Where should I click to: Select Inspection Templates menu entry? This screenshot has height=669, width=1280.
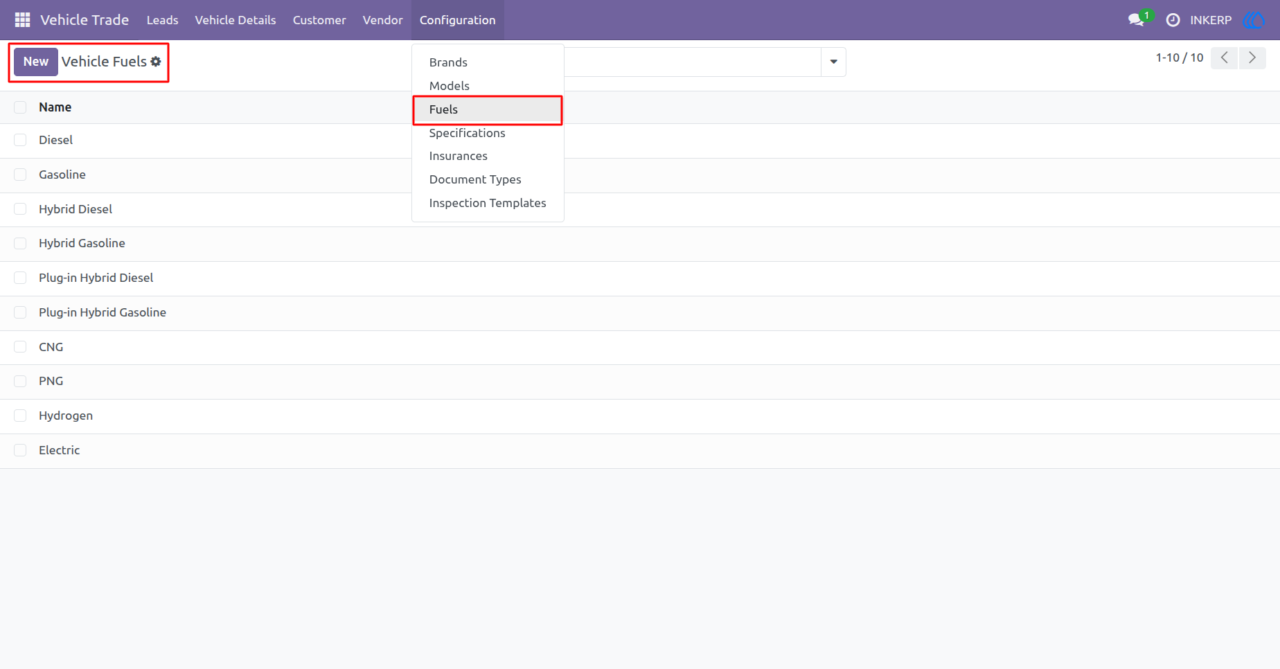[488, 203]
